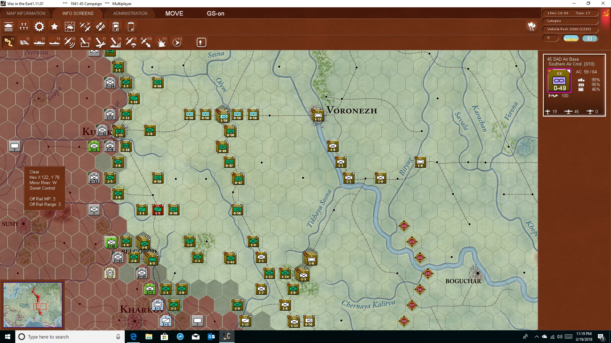This screenshot has height=343, width=611.
Task: Select the 1-14 infantry counter
Action: (285, 273)
